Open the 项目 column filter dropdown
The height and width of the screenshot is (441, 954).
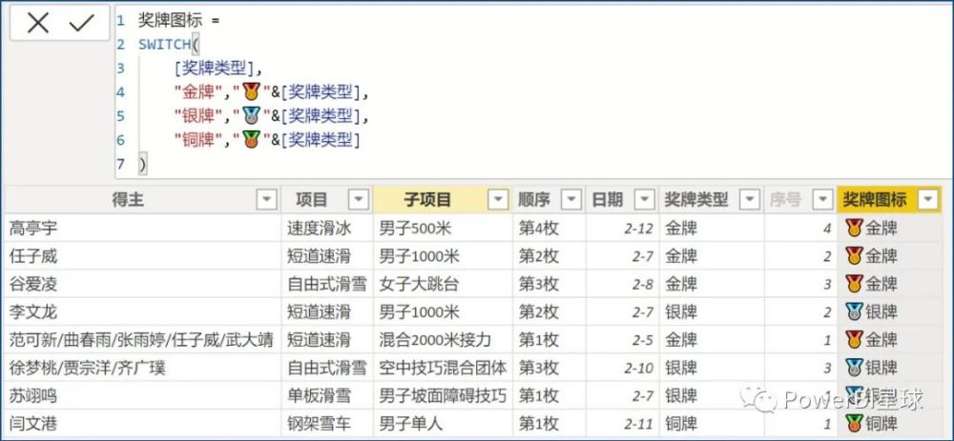pyautogui.click(x=359, y=199)
